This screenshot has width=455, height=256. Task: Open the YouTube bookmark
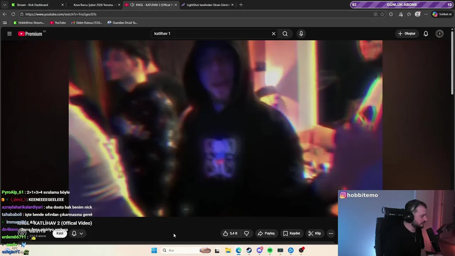(x=58, y=23)
